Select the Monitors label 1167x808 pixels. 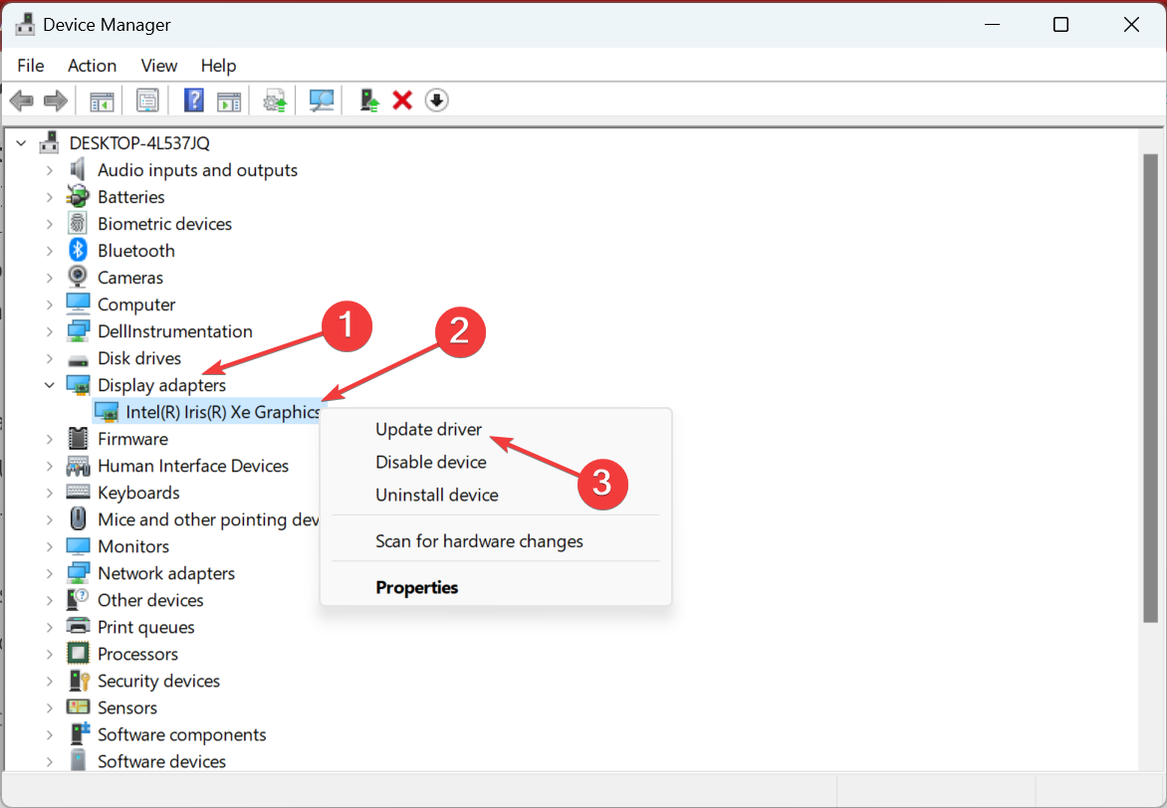[133, 547]
